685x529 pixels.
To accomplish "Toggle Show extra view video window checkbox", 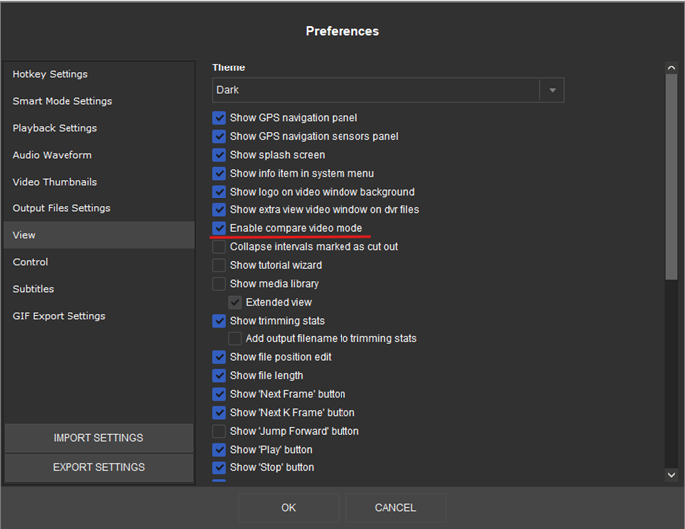I will tap(219, 210).
